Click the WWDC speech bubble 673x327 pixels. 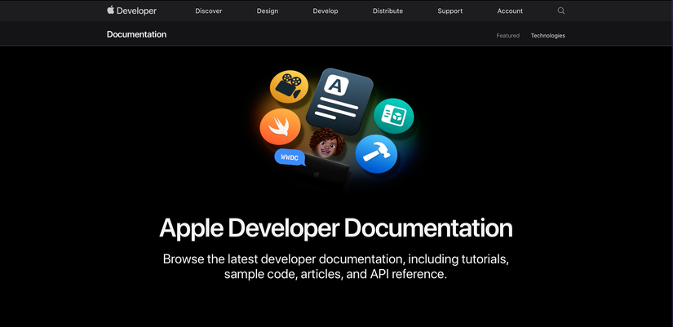pos(290,157)
